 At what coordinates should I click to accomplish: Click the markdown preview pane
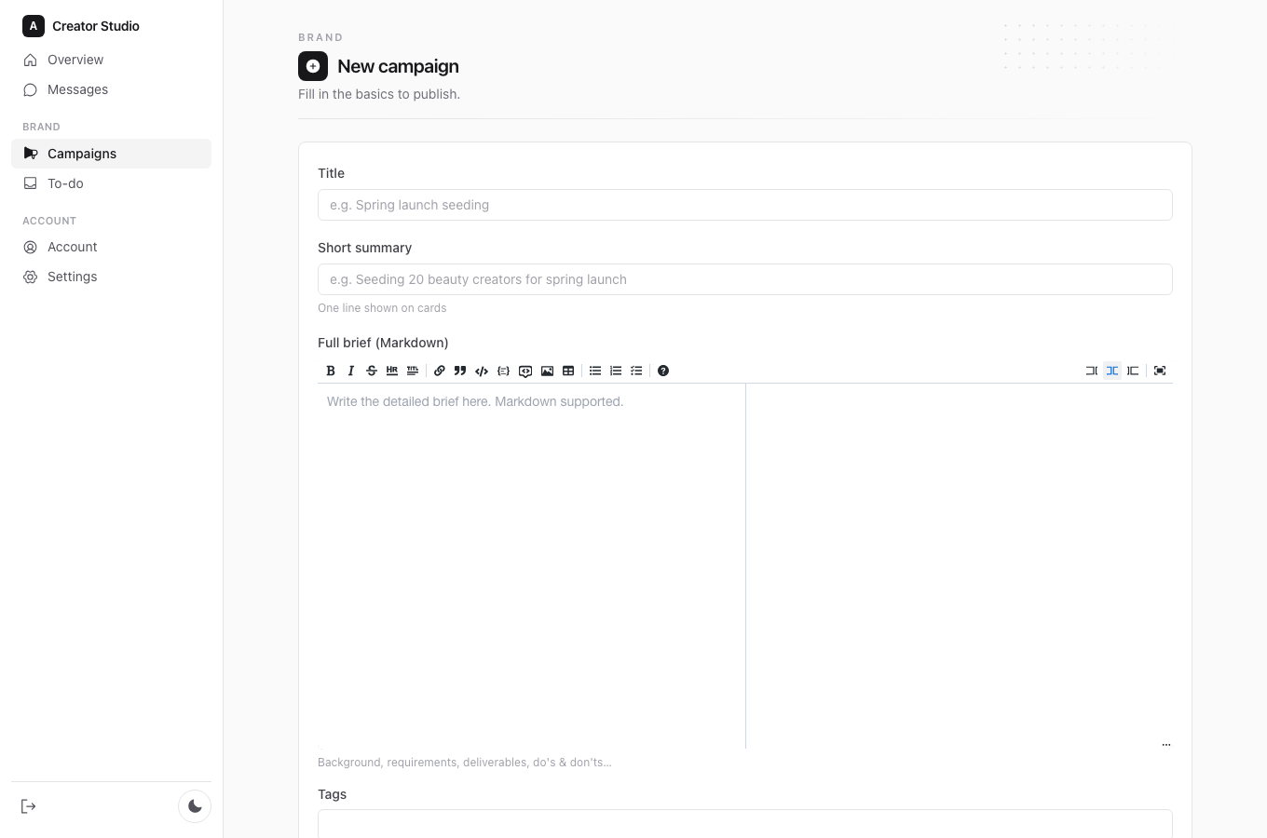[x=960, y=565]
